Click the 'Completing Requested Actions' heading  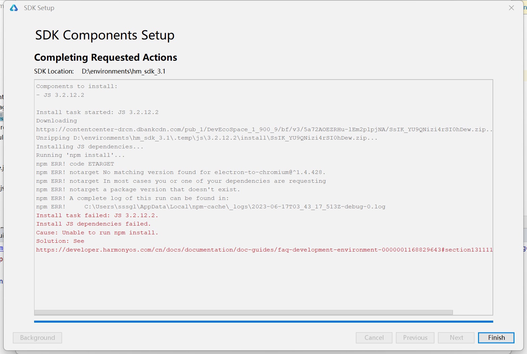pos(106,57)
